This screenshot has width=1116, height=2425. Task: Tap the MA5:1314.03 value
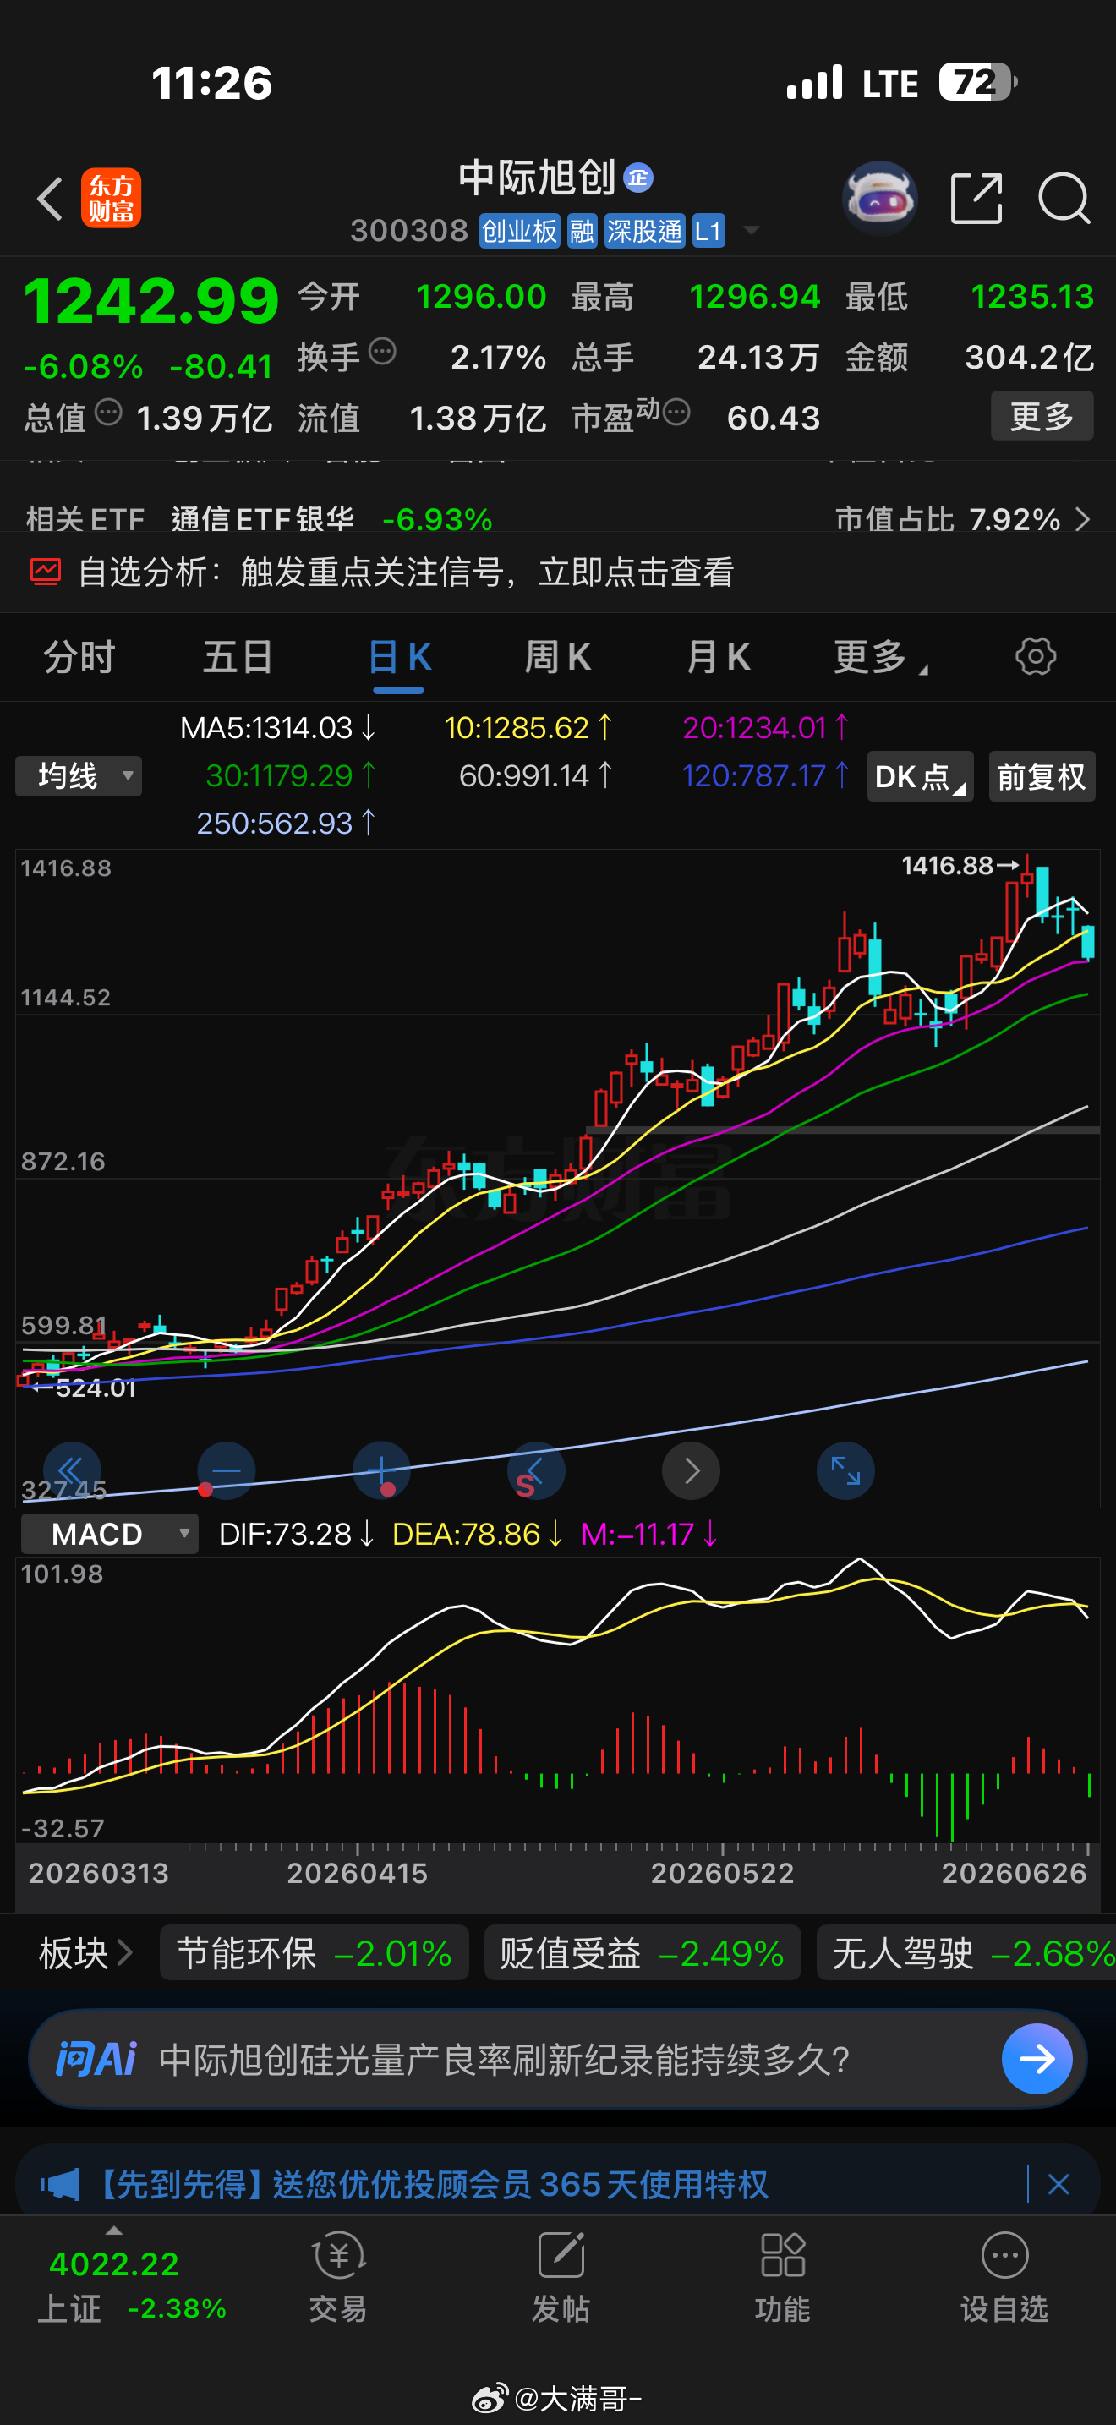pyautogui.click(x=277, y=727)
